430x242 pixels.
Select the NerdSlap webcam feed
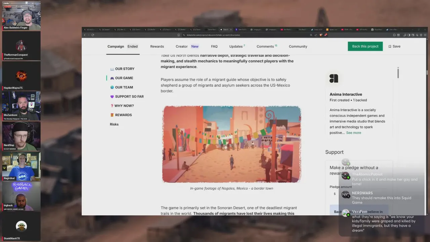coord(21,136)
